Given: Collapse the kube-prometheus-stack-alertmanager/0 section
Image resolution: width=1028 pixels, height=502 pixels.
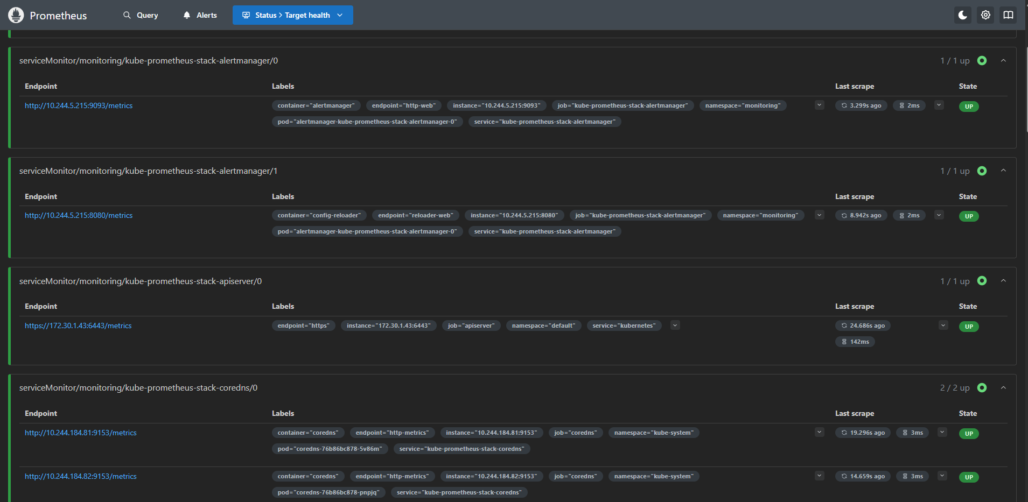Looking at the screenshot, I should [1003, 61].
